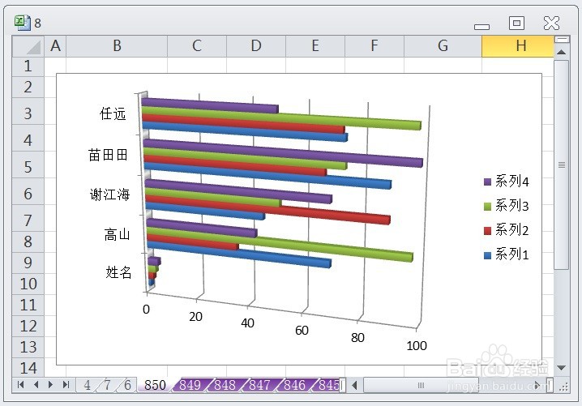Switch to sheet tab 848
Image resolution: width=582 pixels, height=406 pixels.
(225, 385)
